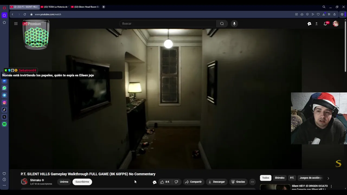
Task: Open the YouTube upload/create icon
Action: 316,24
